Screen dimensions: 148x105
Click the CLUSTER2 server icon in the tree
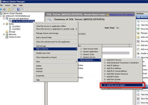click(10, 29)
